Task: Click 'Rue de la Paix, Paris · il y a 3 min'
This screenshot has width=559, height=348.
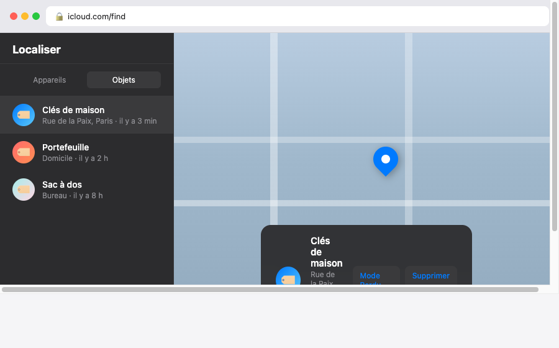Action: (99, 121)
